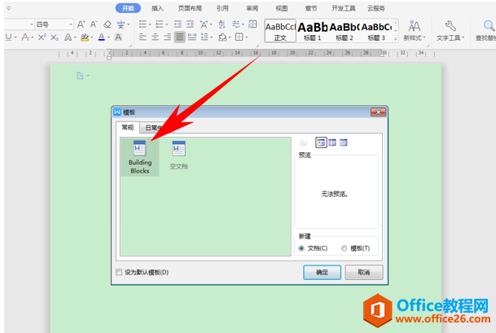Click the paragraph shading bucket icon
Viewport: 496px width, 333px height.
(222, 37)
